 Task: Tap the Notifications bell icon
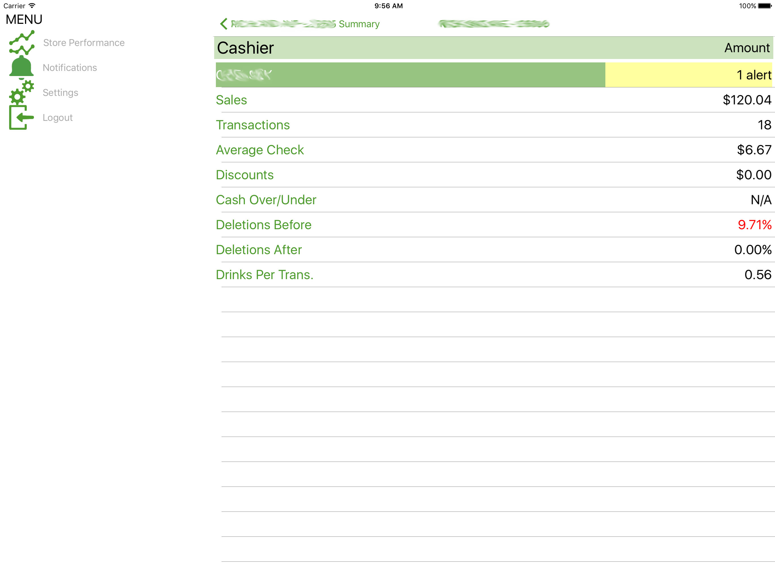[21, 67]
